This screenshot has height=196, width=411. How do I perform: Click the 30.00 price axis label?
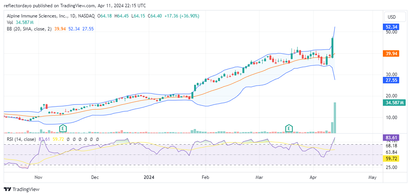click(x=392, y=75)
